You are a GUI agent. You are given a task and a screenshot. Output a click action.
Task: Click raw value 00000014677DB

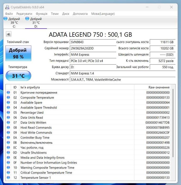(x=157, y=123)
